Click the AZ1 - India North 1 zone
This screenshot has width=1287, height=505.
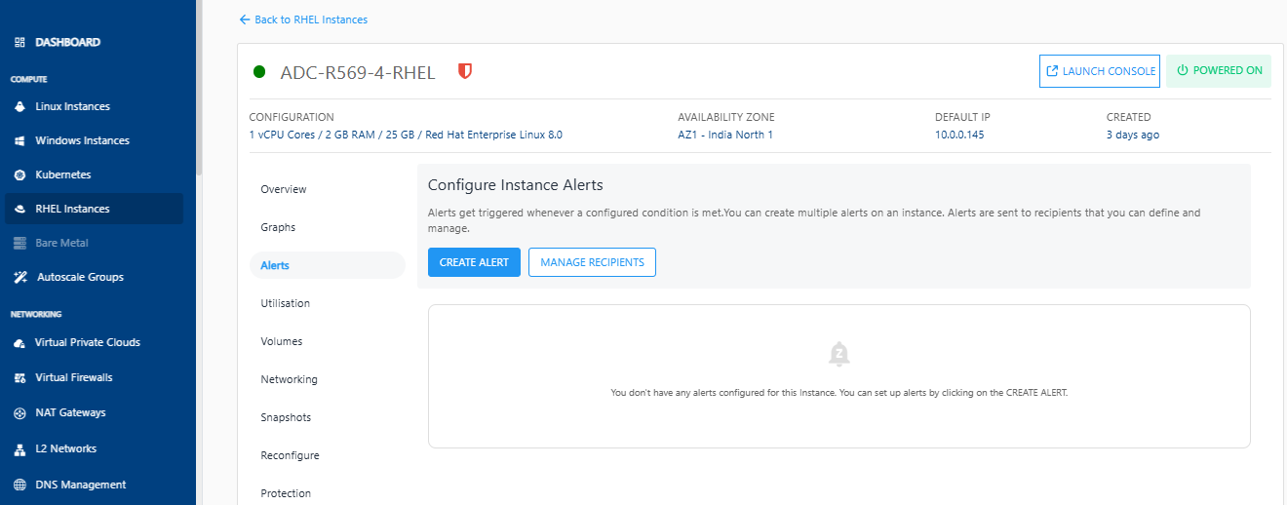point(725,135)
